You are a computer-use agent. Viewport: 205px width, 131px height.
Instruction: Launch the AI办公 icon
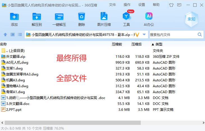point(149,16)
